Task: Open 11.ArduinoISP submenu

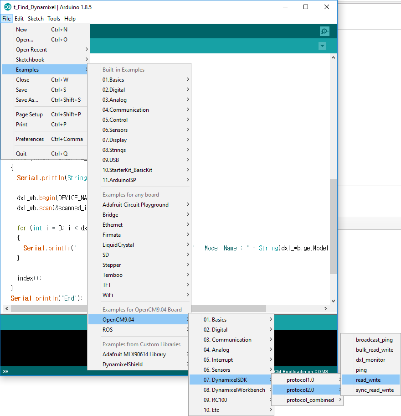Action: pos(139,180)
